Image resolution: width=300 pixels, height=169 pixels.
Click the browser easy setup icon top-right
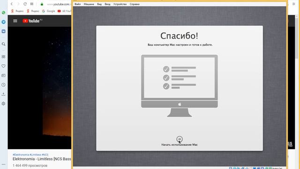pyautogui.click(x=294, y=4)
